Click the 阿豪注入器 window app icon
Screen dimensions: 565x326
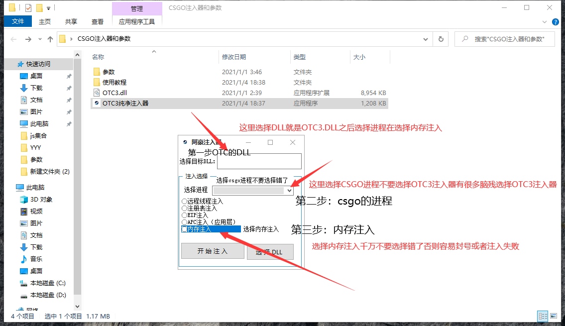185,142
